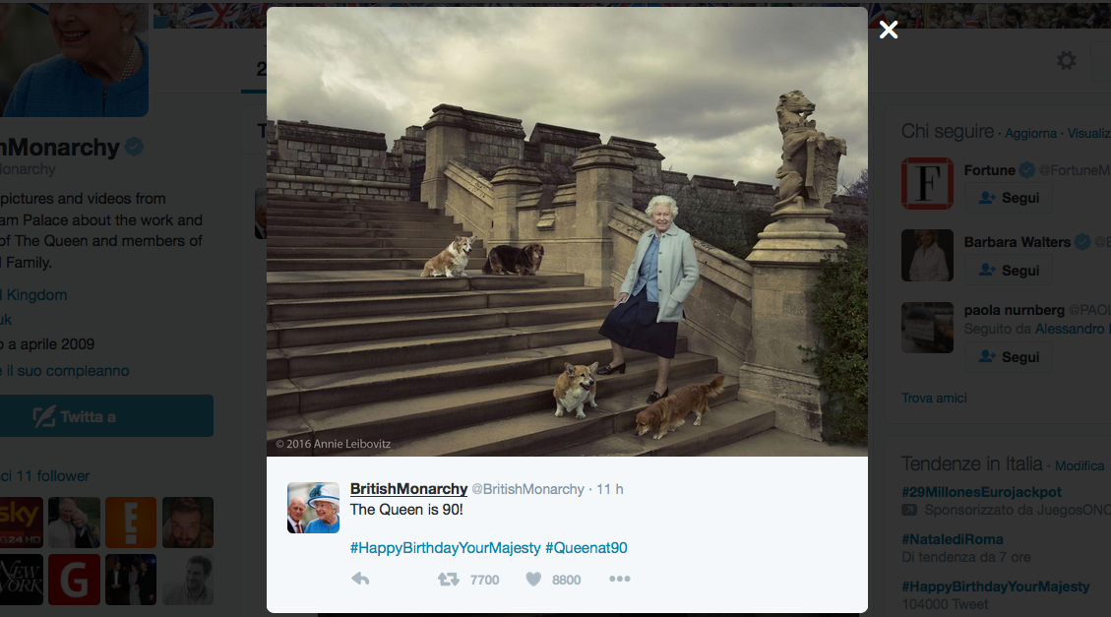Open #HappyBirthdayYourMajesty hashtag in tweet
1111x617 pixels.
(x=445, y=547)
